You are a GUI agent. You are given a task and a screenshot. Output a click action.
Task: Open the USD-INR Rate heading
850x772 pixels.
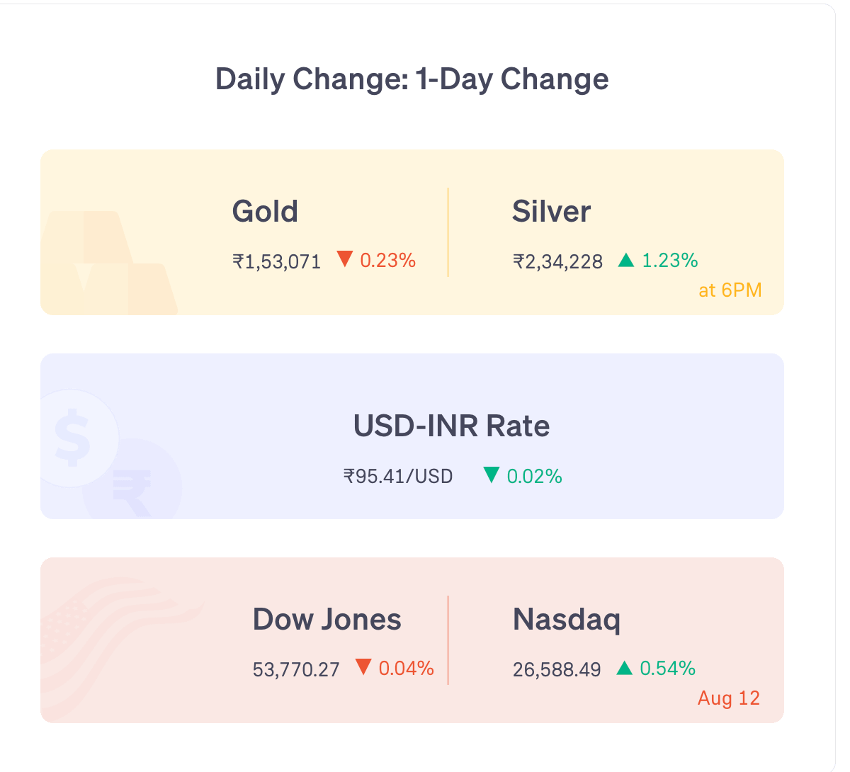[x=451, y=426]
